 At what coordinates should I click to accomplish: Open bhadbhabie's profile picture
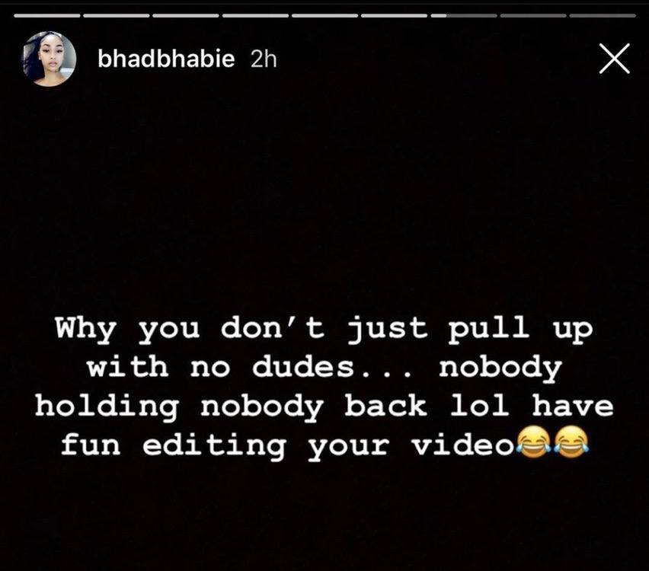(49, 59)
